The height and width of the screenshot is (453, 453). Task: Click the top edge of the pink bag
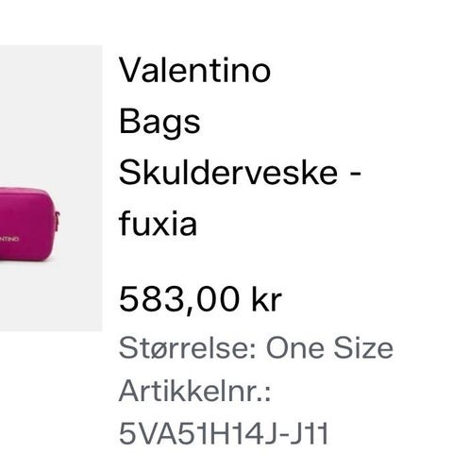pos(25,190)
